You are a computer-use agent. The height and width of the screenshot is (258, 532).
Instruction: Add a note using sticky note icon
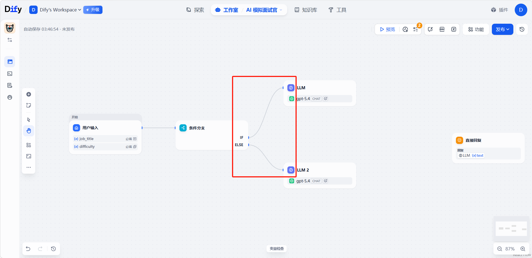(29, 105)
